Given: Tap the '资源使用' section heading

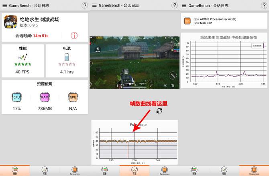Looking at the screenshot, I should pos(45,84).
